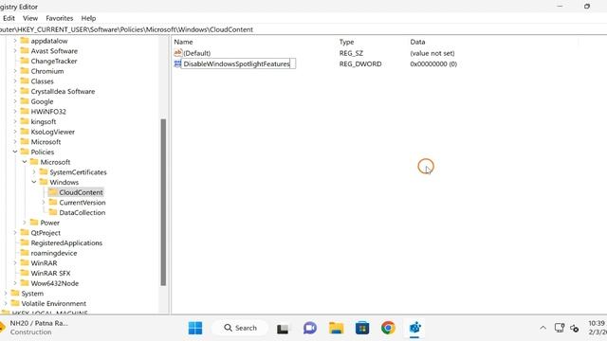Screen dimensions: 607x341
Task: Click the DWORD value icon for DisableWindowsSpotlightFeatures
Action: pos(177,63)
